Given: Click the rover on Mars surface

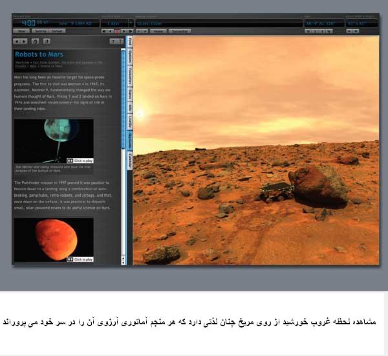Looking at the screenshot, I should pyautogui.click(x=276, y=192).
